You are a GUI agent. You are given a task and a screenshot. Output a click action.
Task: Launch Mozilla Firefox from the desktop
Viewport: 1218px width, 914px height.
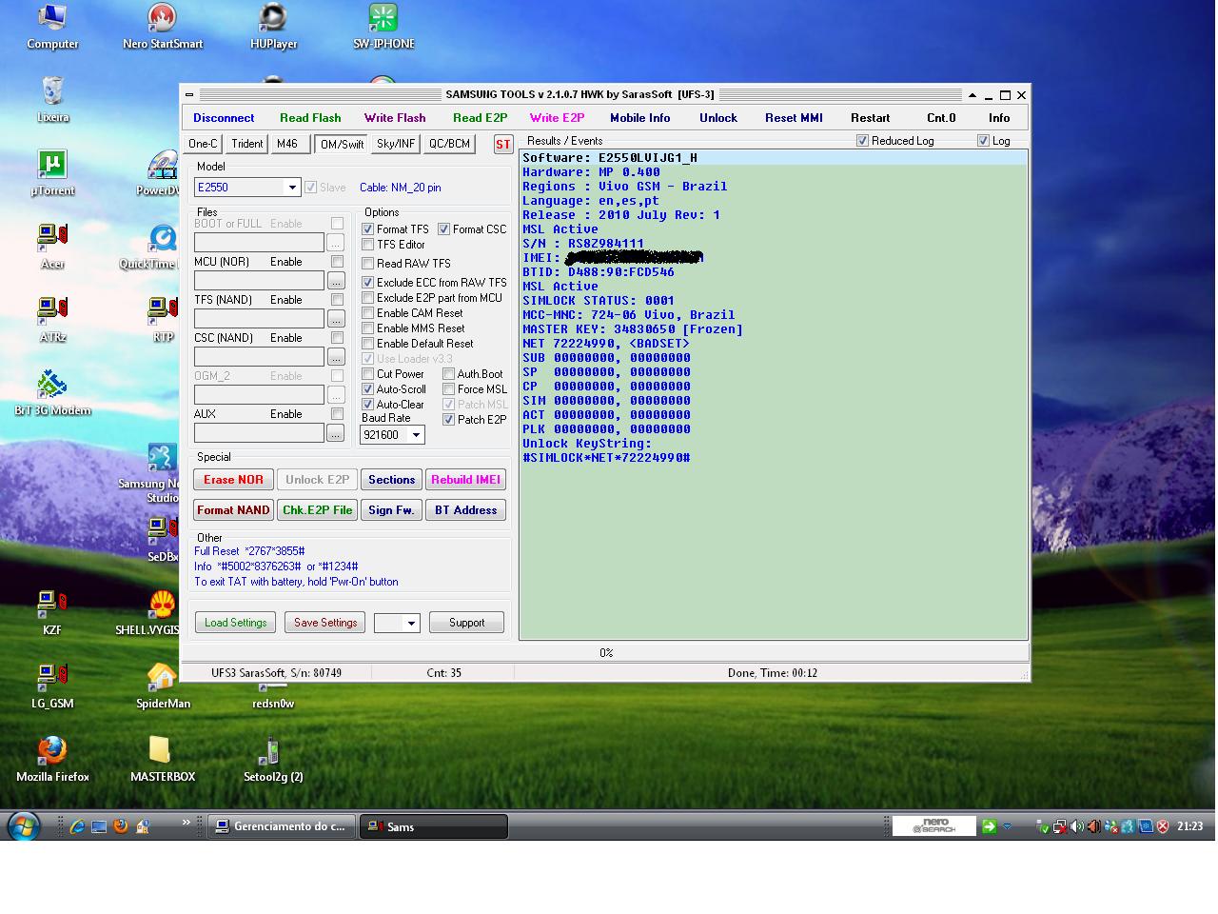coord(52,759)
